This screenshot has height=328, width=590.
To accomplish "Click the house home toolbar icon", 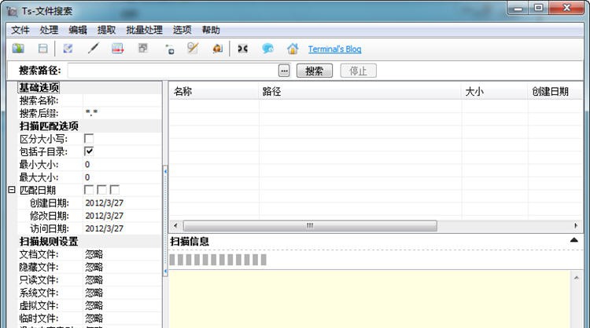I will tap(293, 49).
